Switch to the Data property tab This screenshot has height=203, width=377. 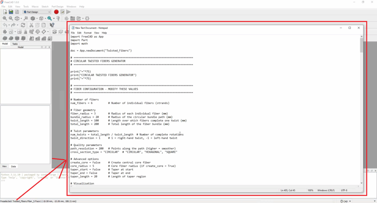pos(13,167)
